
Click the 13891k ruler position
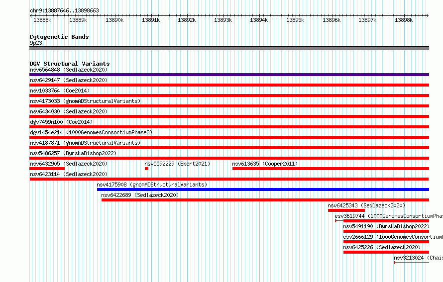tap(151, 20)
